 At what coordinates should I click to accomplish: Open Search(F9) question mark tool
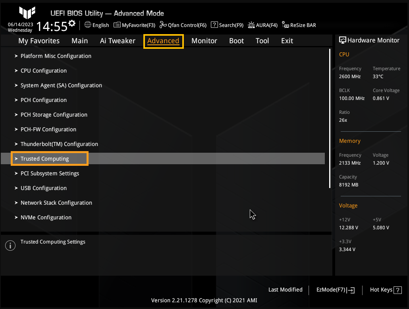click(214, 25)
